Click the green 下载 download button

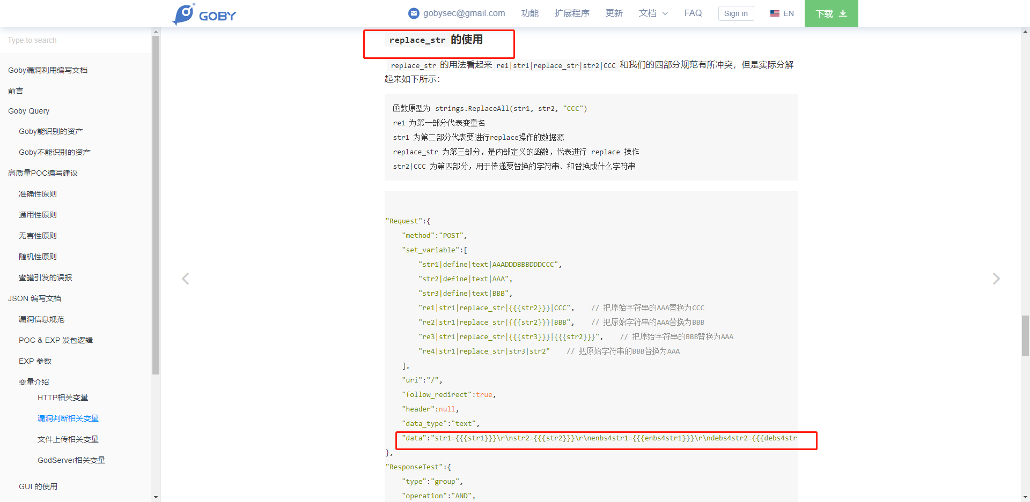pyautogui.click(x=831, y=13)
